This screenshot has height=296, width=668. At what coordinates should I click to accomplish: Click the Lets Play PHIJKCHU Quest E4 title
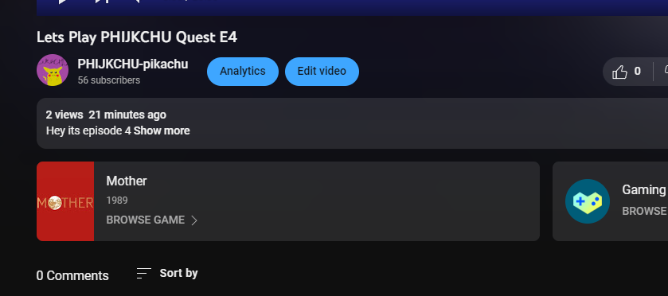coord(137,37)
